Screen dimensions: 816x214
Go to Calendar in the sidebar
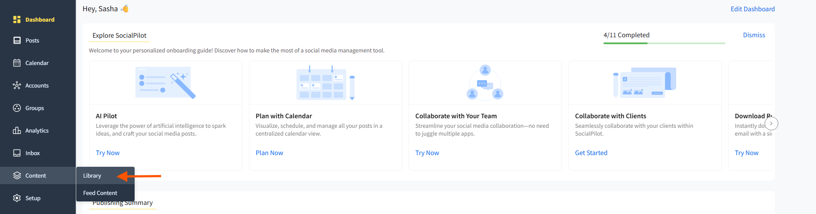click(x=37, y=63)
